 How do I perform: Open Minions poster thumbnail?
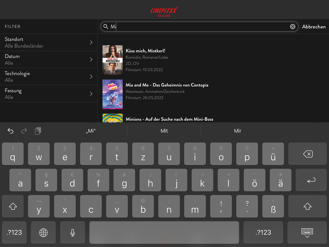tap(113, 118)
